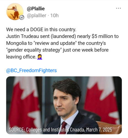Click the SOURCE caption over the photo
Screen dimensions: 128x138
(60, 130)
